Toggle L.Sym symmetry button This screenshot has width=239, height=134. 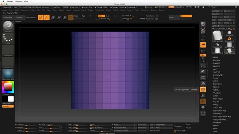(x=203, y=51)
